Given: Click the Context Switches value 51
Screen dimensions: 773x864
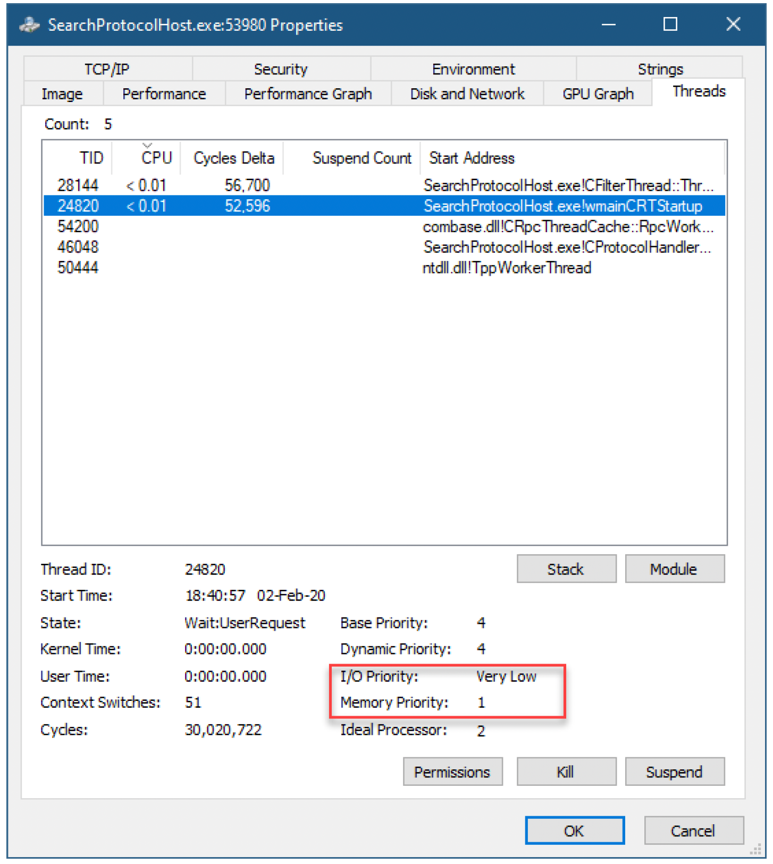Looking at the screenshot, I should coord(193,703).
